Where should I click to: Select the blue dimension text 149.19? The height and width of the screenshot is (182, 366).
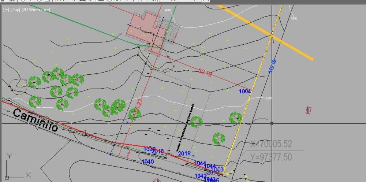(272, 66)
